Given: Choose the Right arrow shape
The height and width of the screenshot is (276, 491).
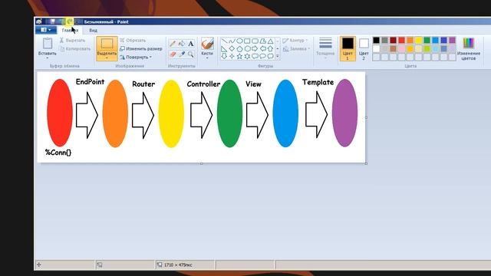Looking at the screenshot, I should [255, 49].
